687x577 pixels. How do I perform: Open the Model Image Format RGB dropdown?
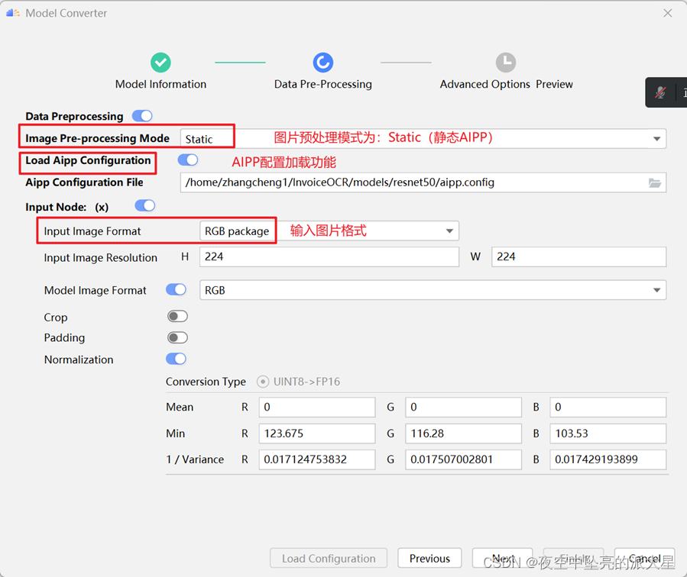pyautogui.click(x=433, y=290)
